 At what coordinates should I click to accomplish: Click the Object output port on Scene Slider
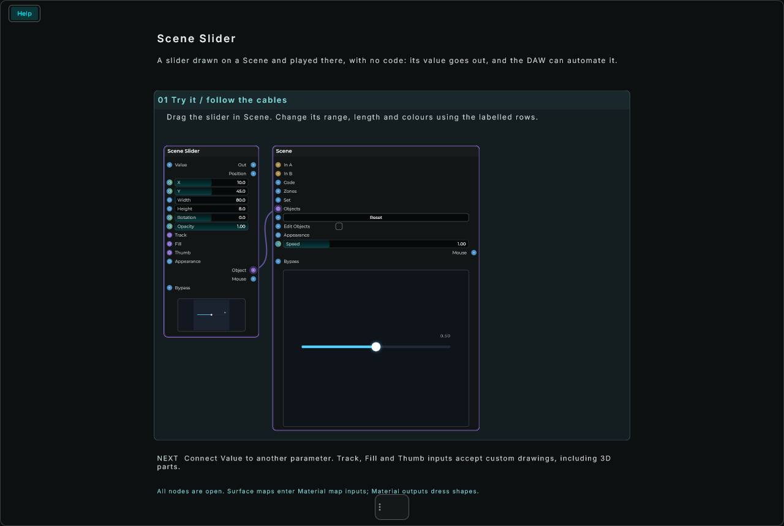[x=254, y=270]
